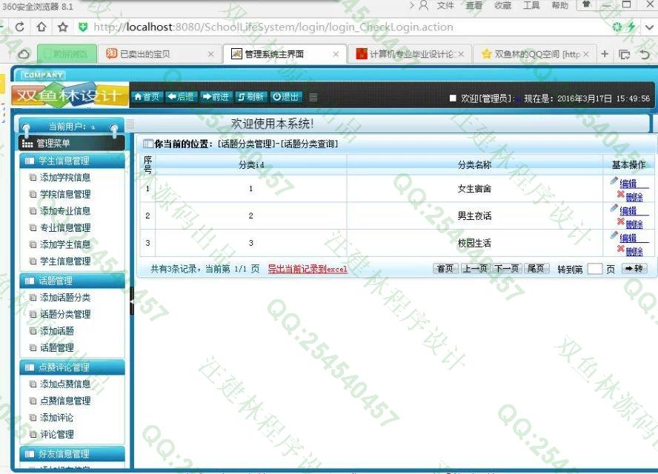This screenshot has height=474, width=658.
Task: Collapse the 学生信息管理 menu section
Action: pos(72,161)
